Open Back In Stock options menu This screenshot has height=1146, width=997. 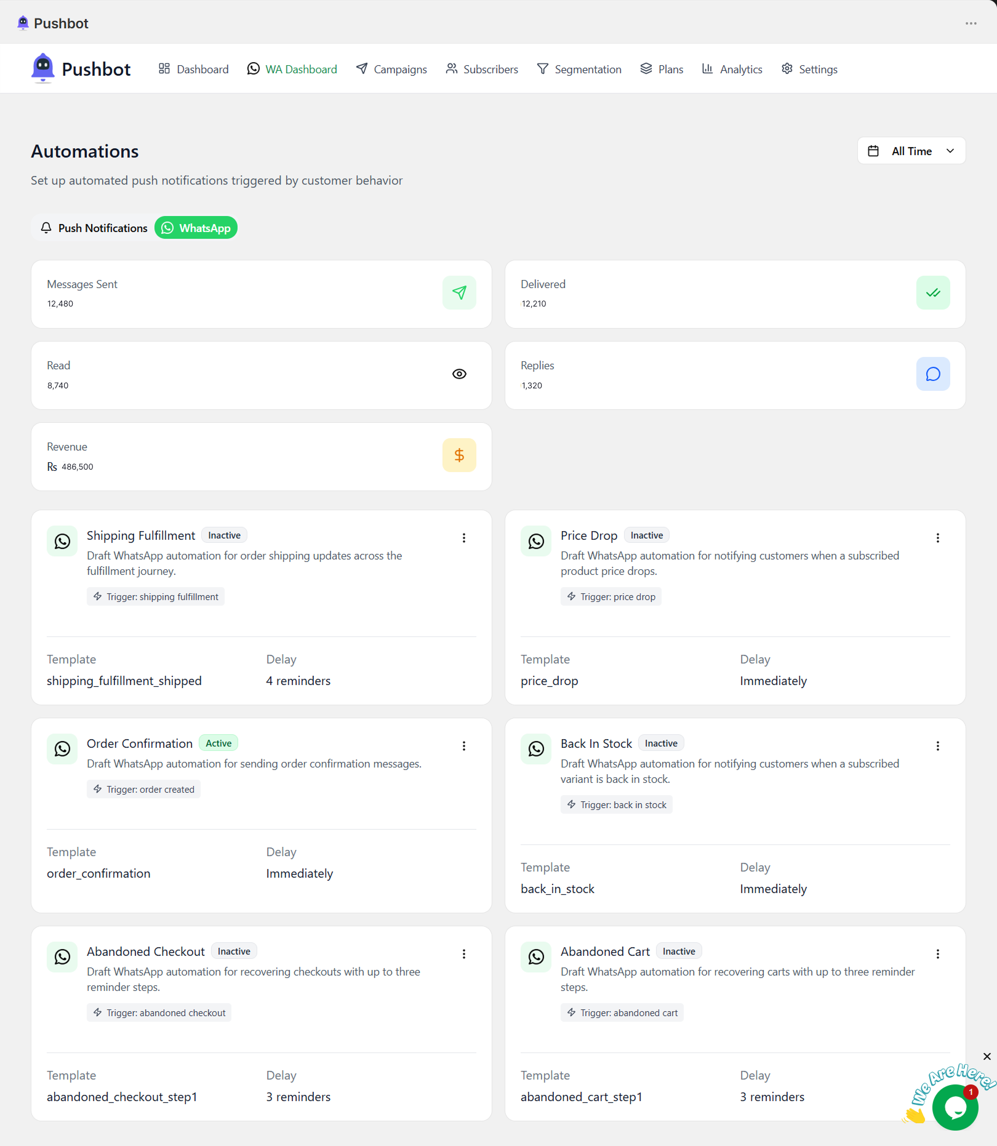click(x=938, y=746)
